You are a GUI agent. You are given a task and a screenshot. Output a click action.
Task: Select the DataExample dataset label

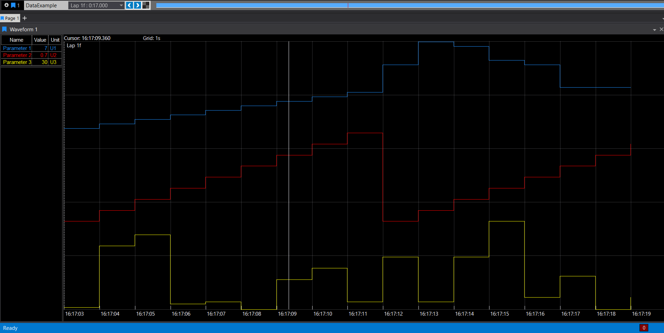(41, 5)
